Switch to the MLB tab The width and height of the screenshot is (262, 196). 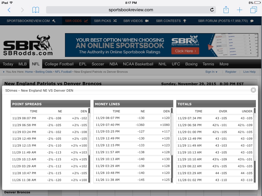(23, 64)
